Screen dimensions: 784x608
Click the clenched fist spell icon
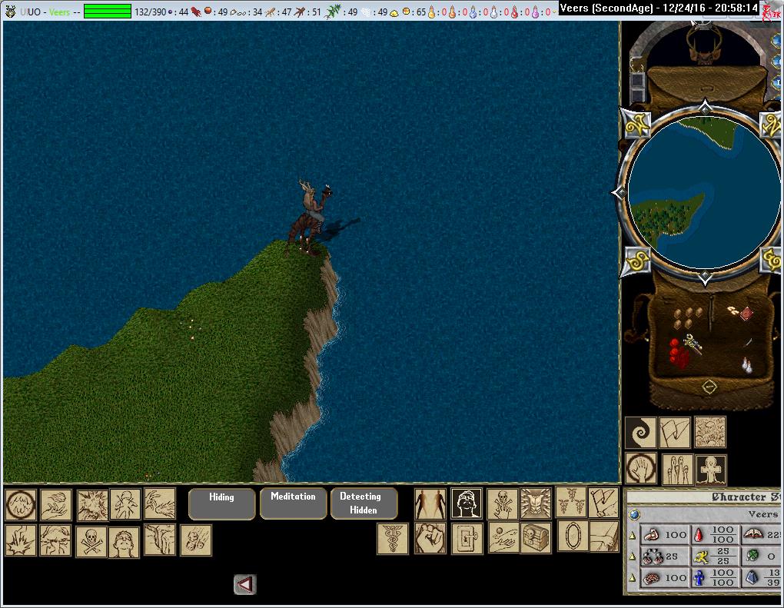(x=430, y=538)
